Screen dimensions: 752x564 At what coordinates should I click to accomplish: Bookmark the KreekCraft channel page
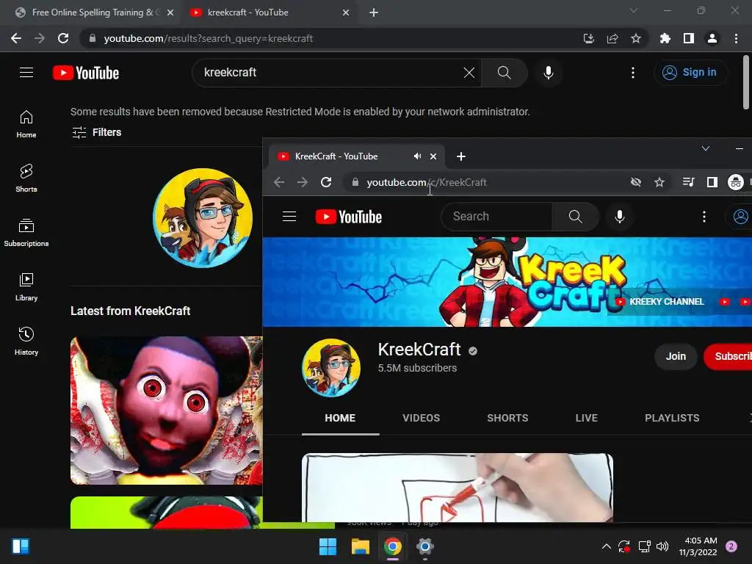659,182
